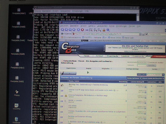
Task: Click the Konsole window vertical scrollbar
Action: point(138,17)
